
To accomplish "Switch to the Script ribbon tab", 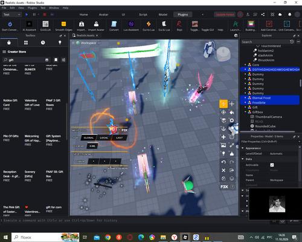I will [143, 15].
